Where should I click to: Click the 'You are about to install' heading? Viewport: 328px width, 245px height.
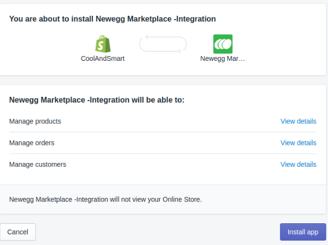click(113, 19)
